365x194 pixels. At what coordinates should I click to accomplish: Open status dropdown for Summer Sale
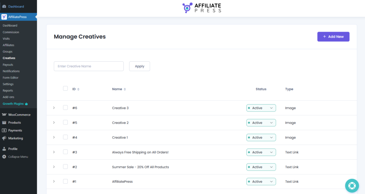click(x=261, y=167)
